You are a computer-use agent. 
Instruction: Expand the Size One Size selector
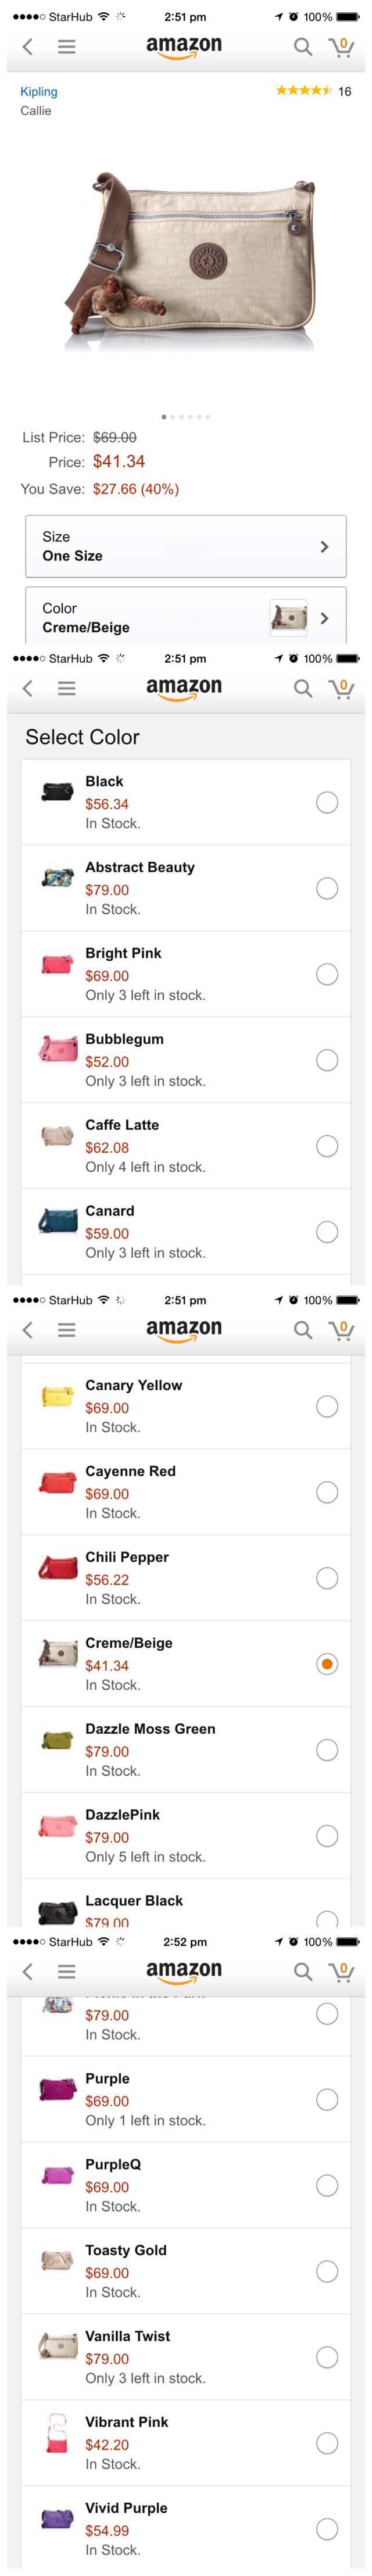click(186, 546)
